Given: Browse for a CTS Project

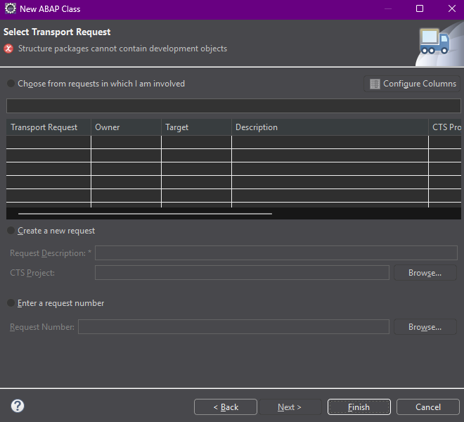Looking at the screenshot, I should click(x=425, y=273).
